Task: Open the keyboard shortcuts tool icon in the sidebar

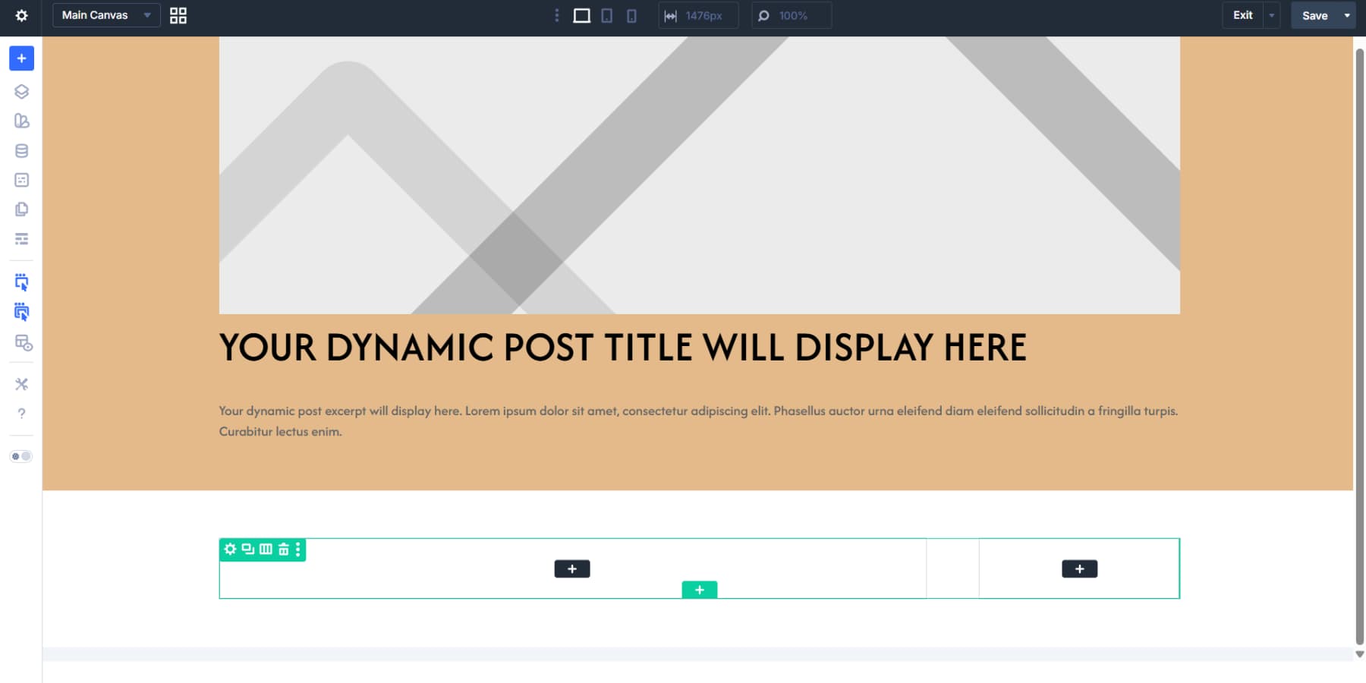Action: [x=21, y=384]
